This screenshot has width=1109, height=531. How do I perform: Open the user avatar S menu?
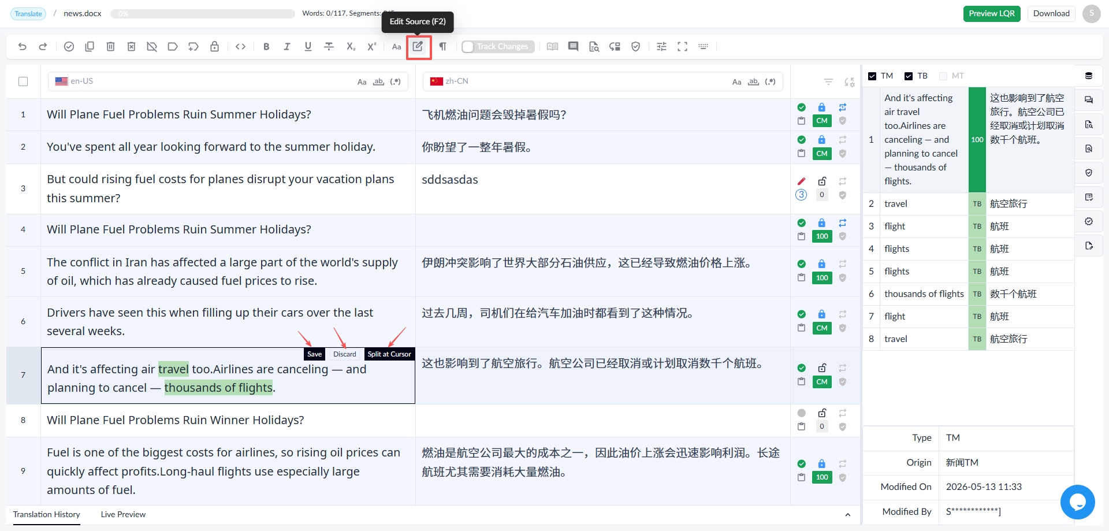1091,14
